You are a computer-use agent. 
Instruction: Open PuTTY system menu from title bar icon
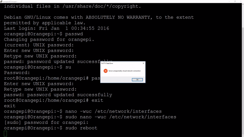(x=1, y=1)
